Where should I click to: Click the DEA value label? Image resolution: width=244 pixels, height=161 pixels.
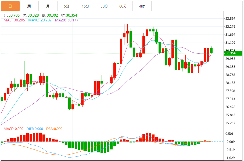pyautogui.click(x=54, y=129)
